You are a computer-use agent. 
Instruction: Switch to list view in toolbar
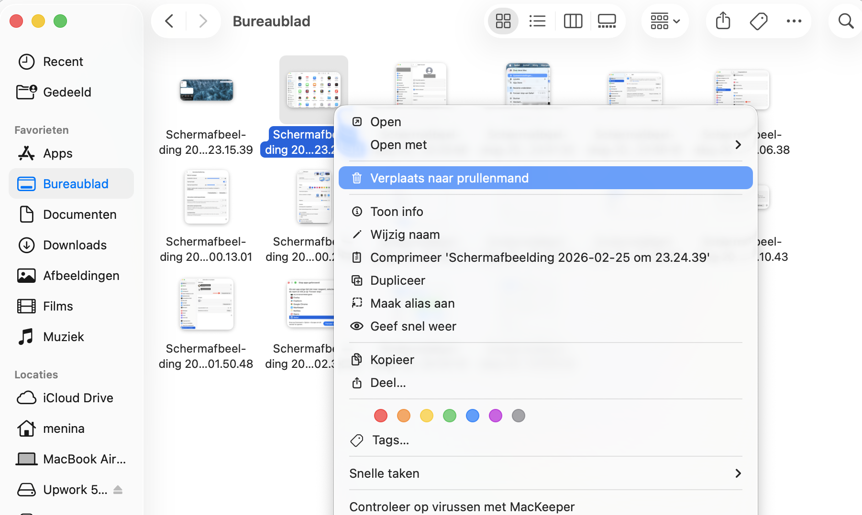[x=538, y=21]
